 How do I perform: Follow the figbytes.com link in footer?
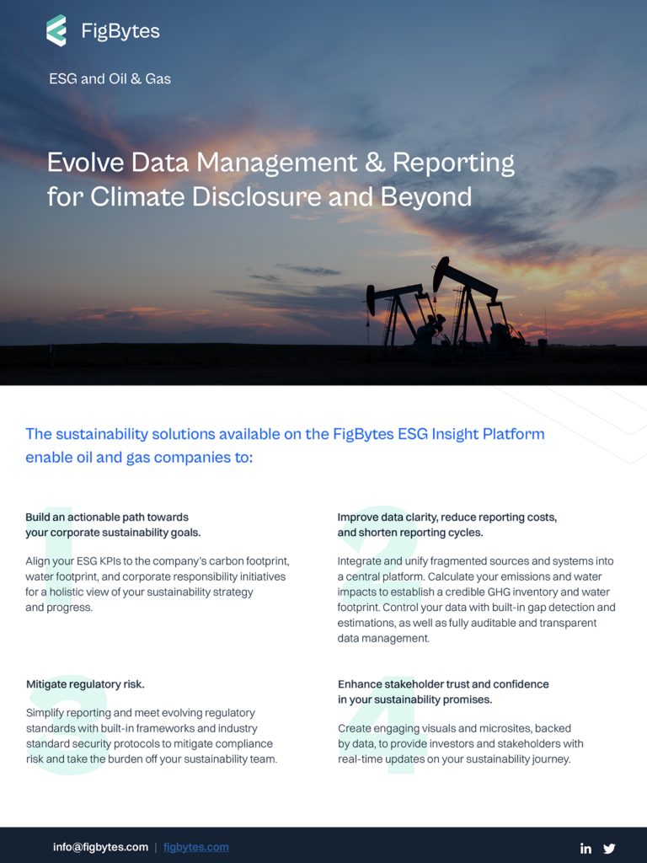click(195, 847)
